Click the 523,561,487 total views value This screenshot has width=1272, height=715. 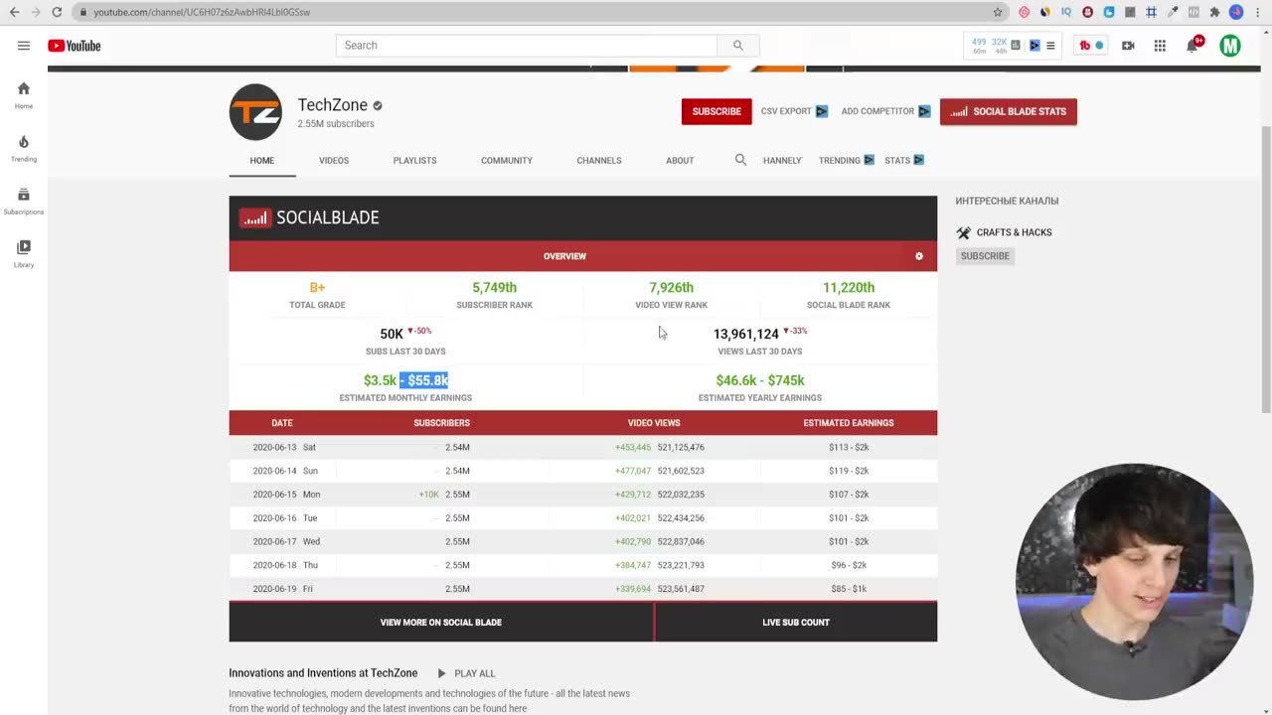click(681, 589)
